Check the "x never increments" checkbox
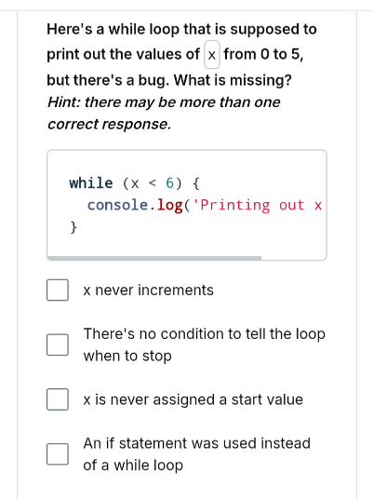Viewport: 373px width, 500px height. coord(58,290)
